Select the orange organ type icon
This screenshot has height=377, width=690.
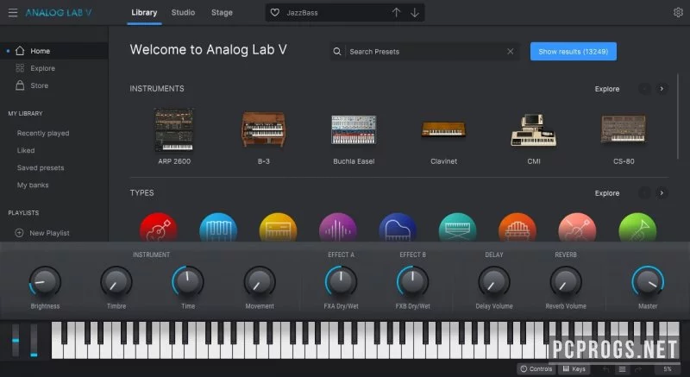pyautogui.click(x=517, y=228)
